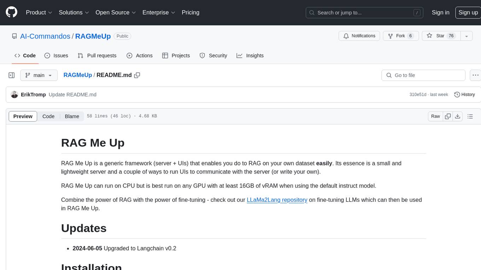Click the Public repository badge
Viewport: 481px width, 270px height.
[x=122, y=36]
